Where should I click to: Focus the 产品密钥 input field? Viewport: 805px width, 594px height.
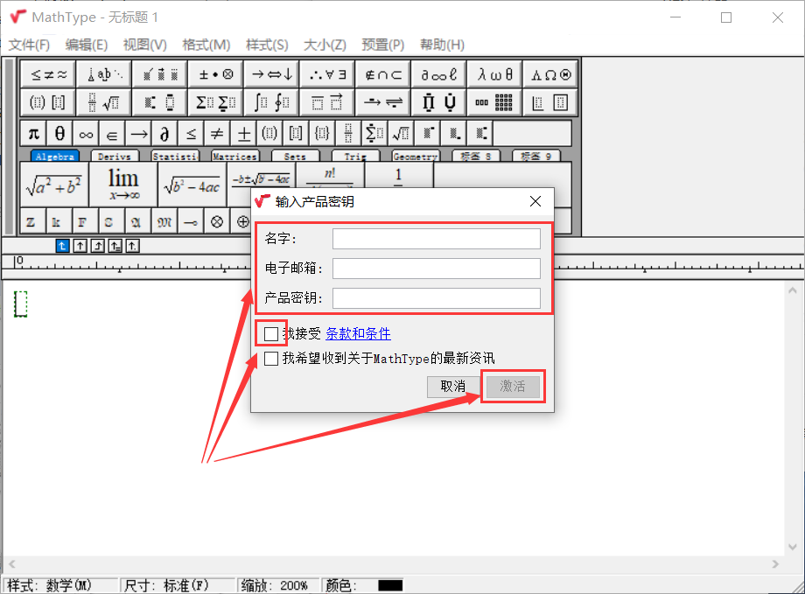[x=437, y=298]
